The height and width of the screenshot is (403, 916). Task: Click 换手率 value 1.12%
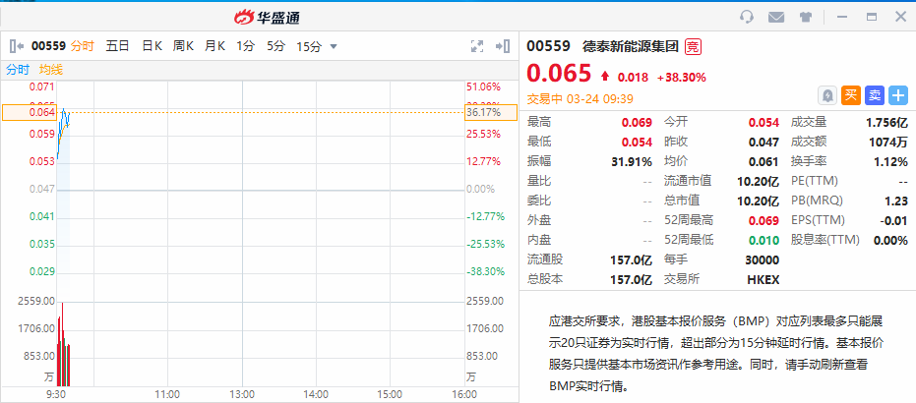890,161
